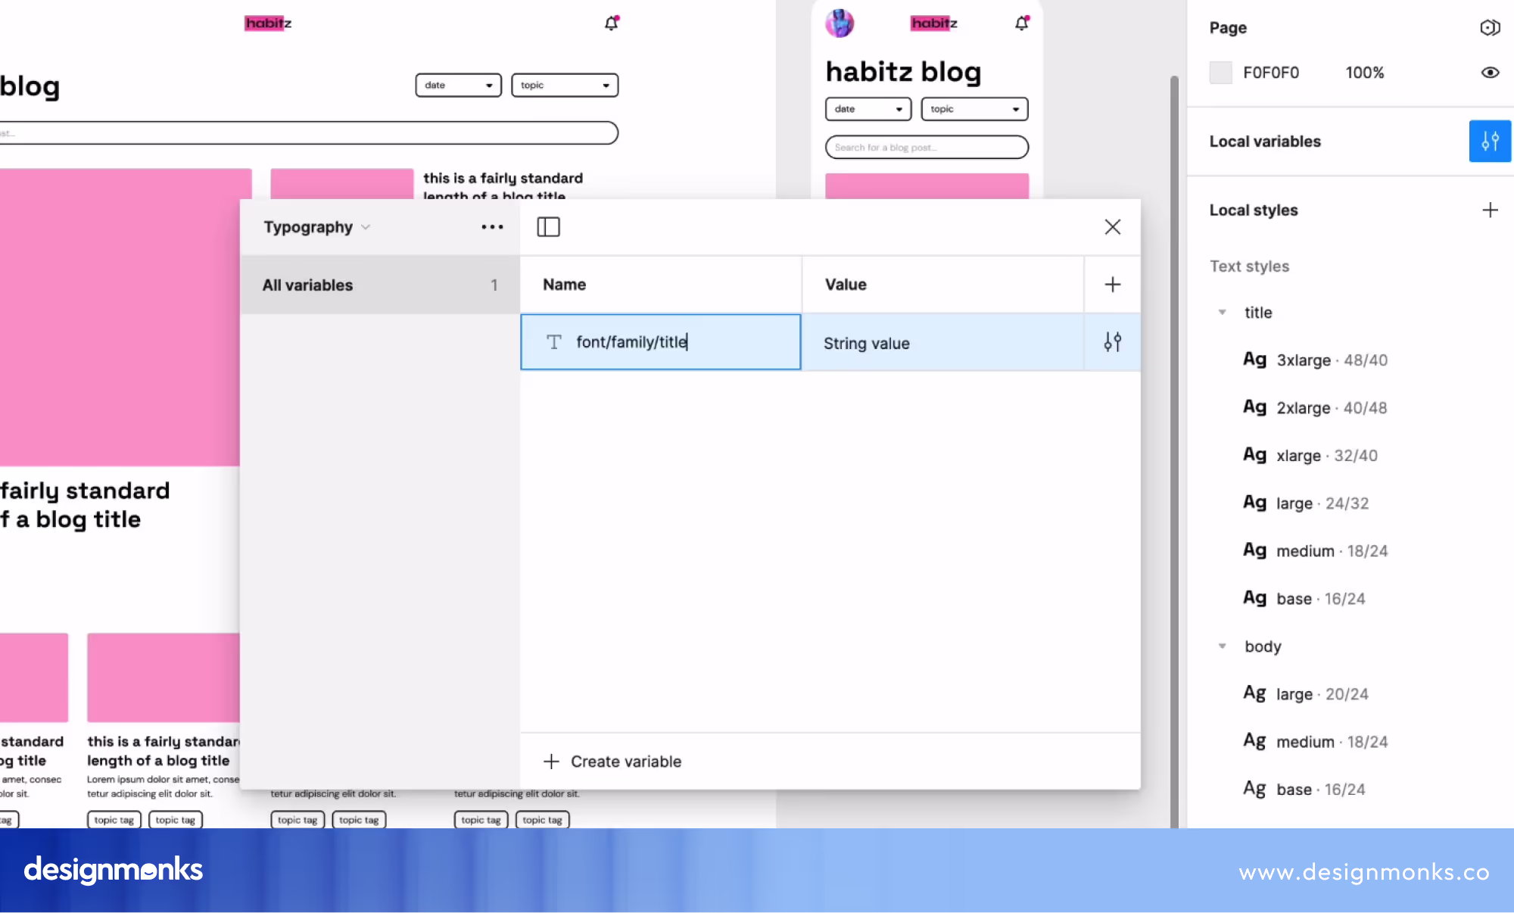Collapse the body text styles group
This screenshot has height=913, width=1514.
pyautogui.click(x=1222, y=647)
